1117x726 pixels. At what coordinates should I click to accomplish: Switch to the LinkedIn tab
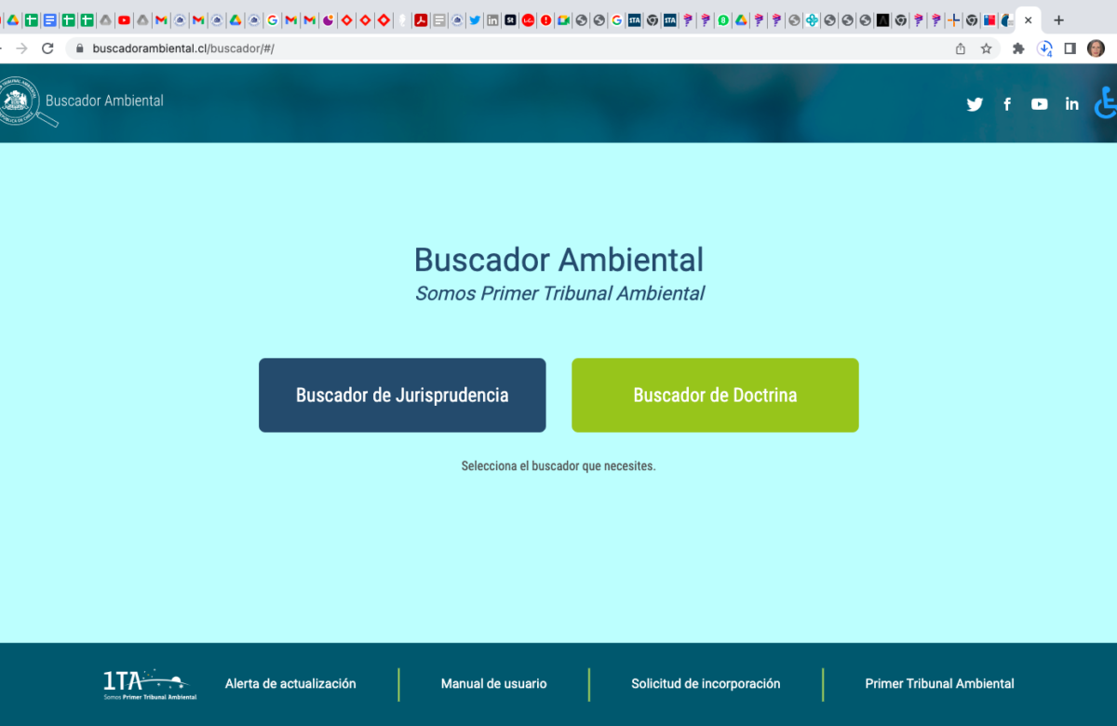point(492,20)
